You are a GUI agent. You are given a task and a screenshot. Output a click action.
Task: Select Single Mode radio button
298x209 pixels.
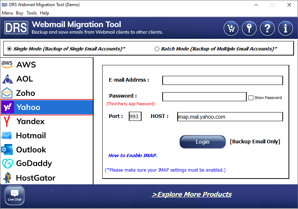pos(9,49)
